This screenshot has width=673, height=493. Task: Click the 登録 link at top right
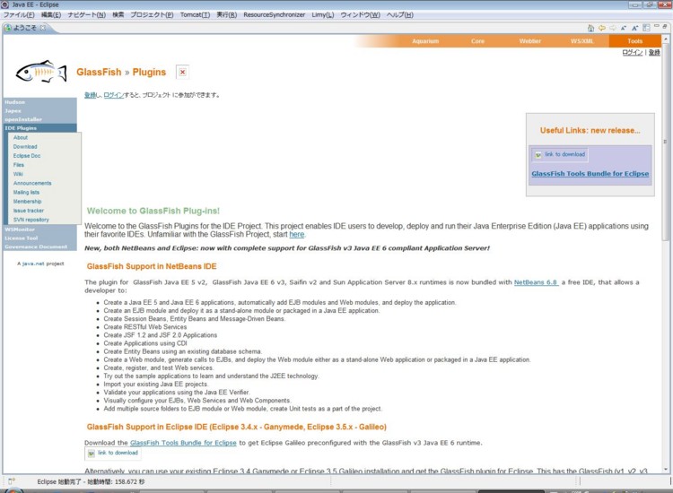(654, 52)
